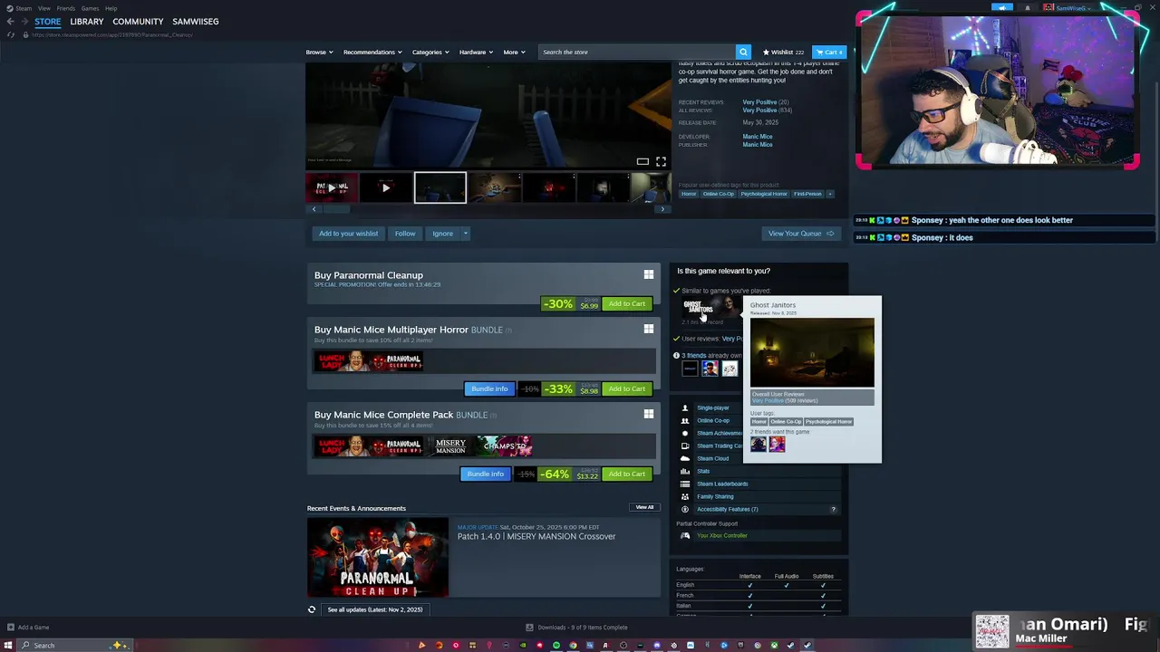Go back with the Steam back arrow
The height and width of the screenshot is (652, 1160).
tap(11, 21)
